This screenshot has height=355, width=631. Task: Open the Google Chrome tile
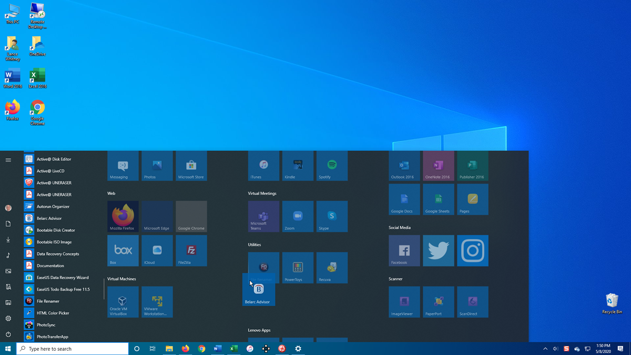click(191, 216)
